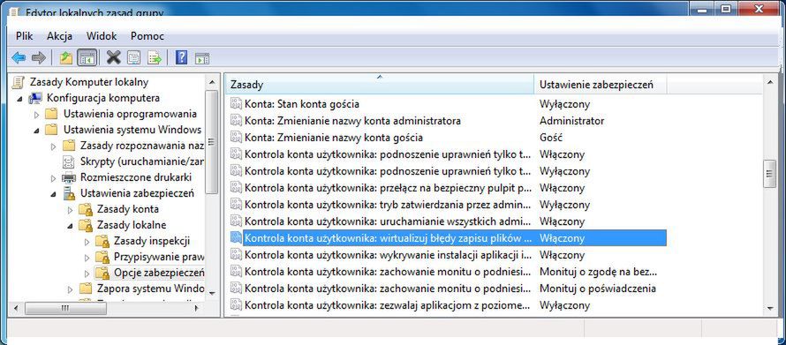Click policy icon beside przełącz na bezpieczny pulpit
Screen dimensions: 786x345
236,188
